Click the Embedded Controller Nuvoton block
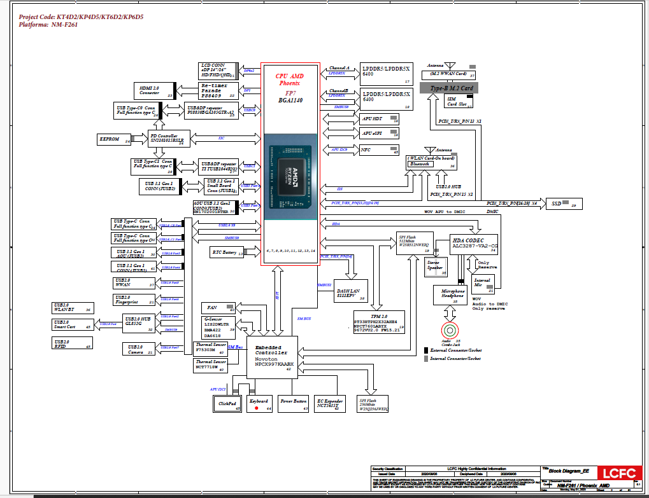 point(273,357)
